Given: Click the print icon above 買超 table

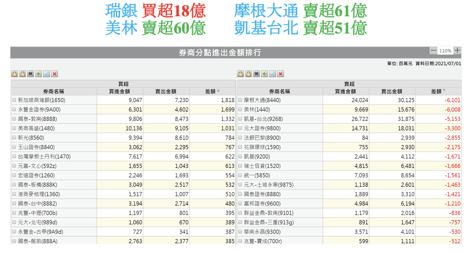Looking at the screenshot, I should (x=30, y=74).
